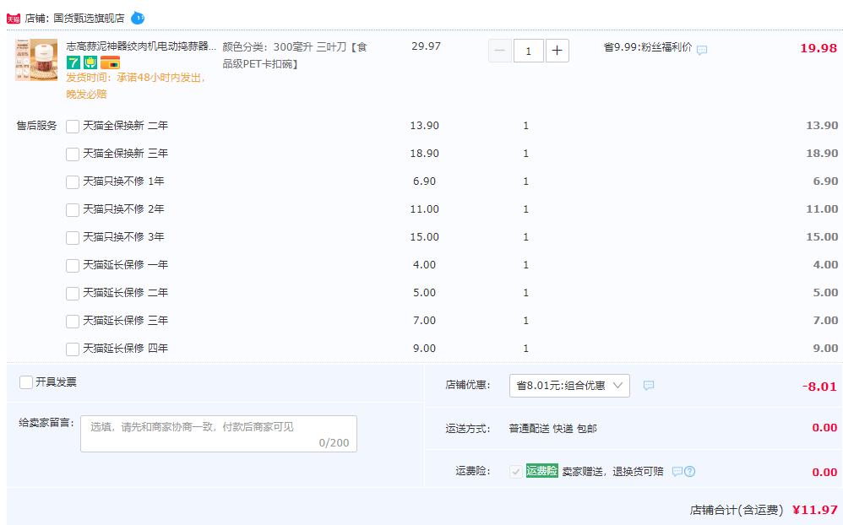Click the 运送方式: label

[x=468, y=428]
